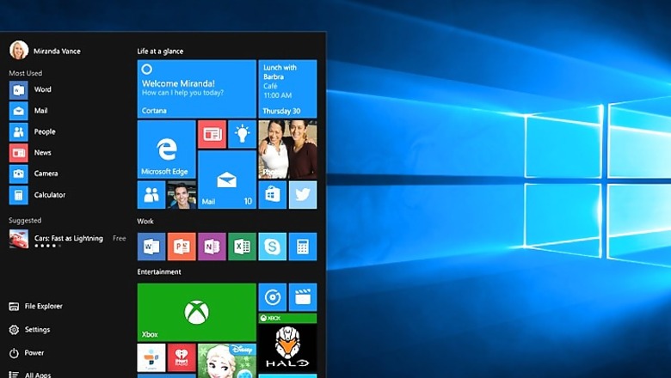Click the Work group header

pyautogui.click(x=145, y=222)
